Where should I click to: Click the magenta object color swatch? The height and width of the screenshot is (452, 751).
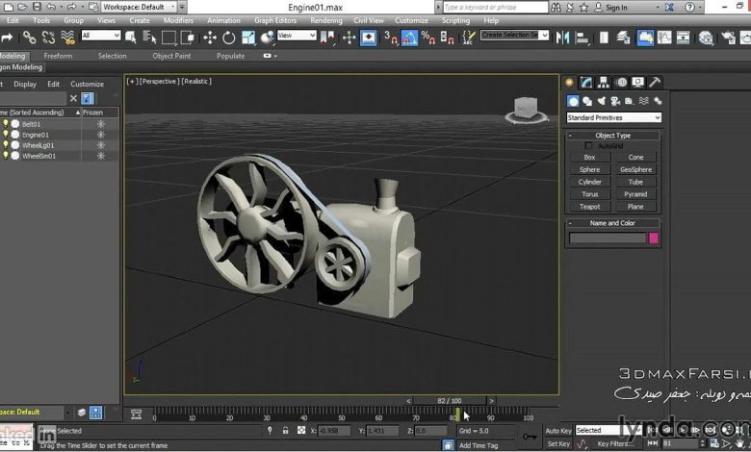pos(654,238)
